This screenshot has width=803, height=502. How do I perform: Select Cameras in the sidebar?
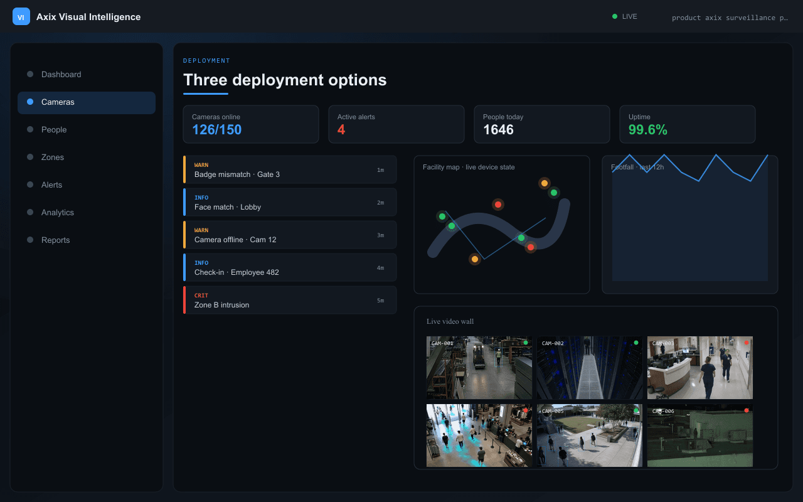pyautogui.click(x=87, y=102)
